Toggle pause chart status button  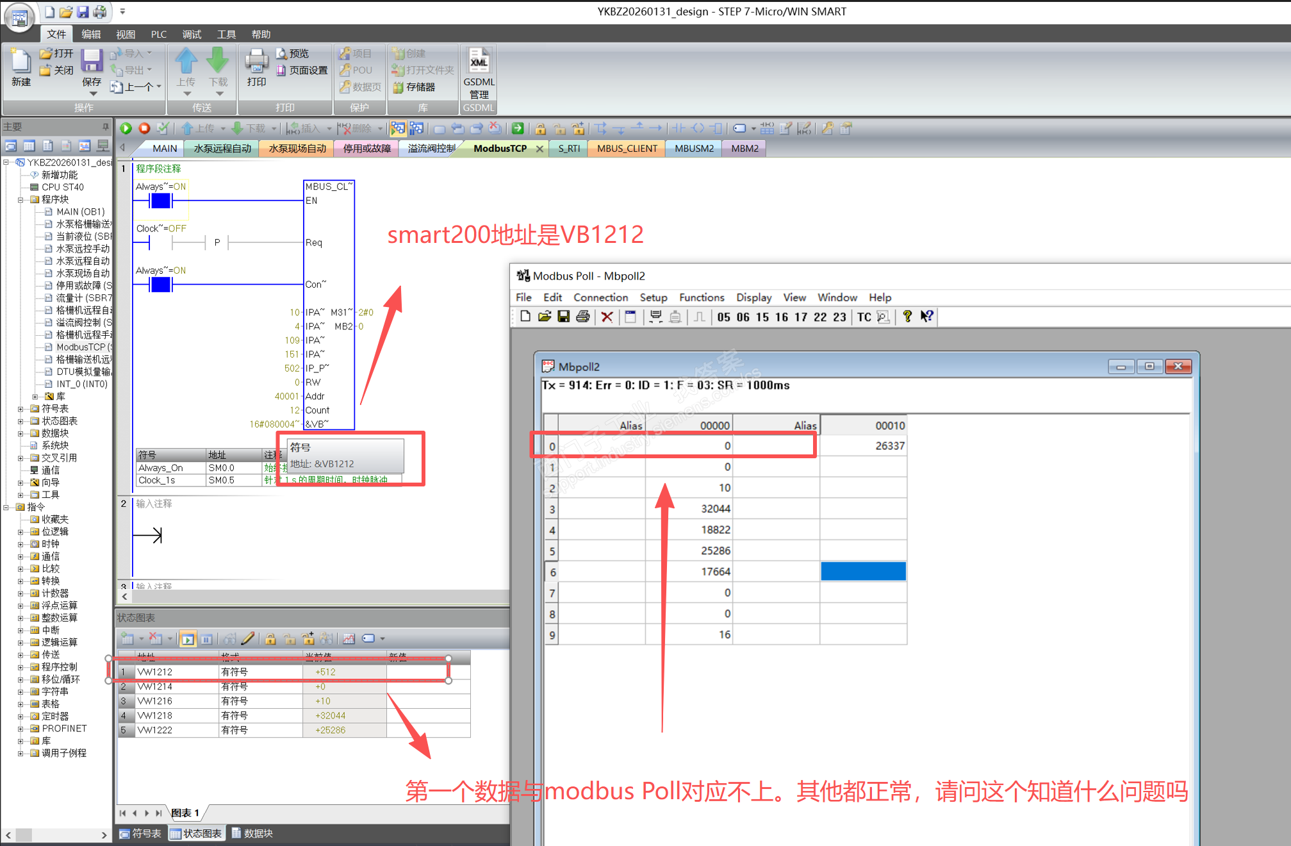point(206,638)
